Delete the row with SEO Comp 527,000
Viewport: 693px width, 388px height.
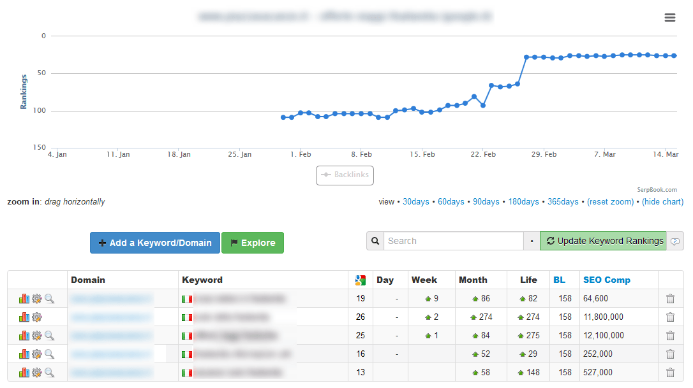point(670,373)
